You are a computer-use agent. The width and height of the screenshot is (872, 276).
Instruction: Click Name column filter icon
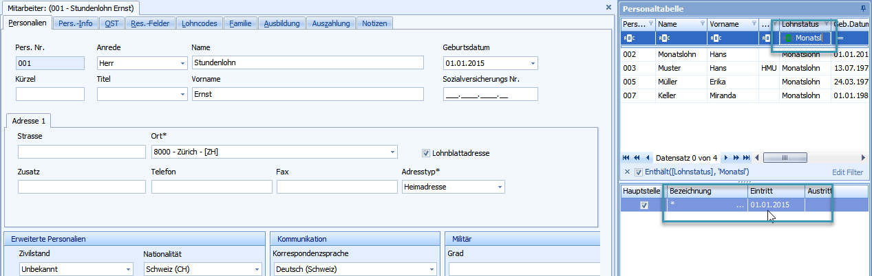(702, 23)
